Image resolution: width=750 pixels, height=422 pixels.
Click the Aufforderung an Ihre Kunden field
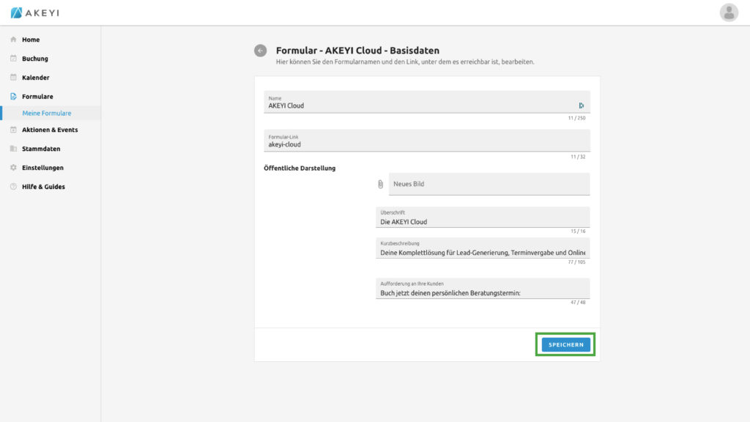pos(482,293)
